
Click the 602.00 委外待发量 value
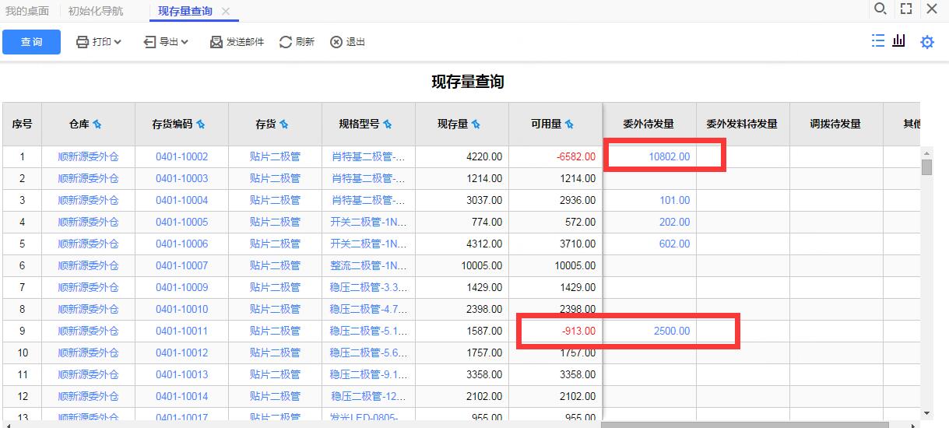point(675,244)
